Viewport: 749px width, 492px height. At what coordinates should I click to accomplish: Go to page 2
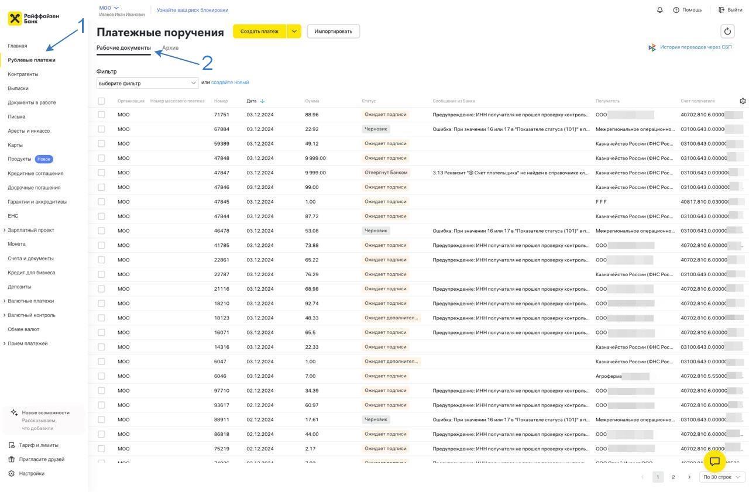tap(674, 477)
